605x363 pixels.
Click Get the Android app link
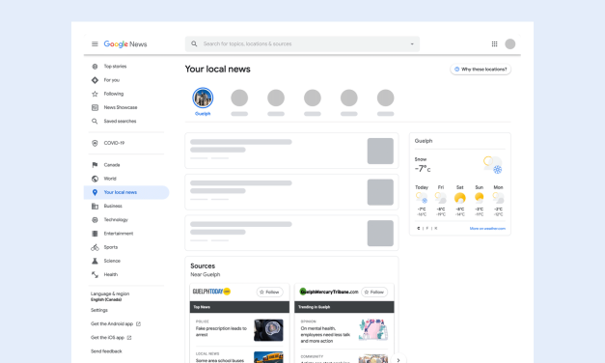click(116, 324)
